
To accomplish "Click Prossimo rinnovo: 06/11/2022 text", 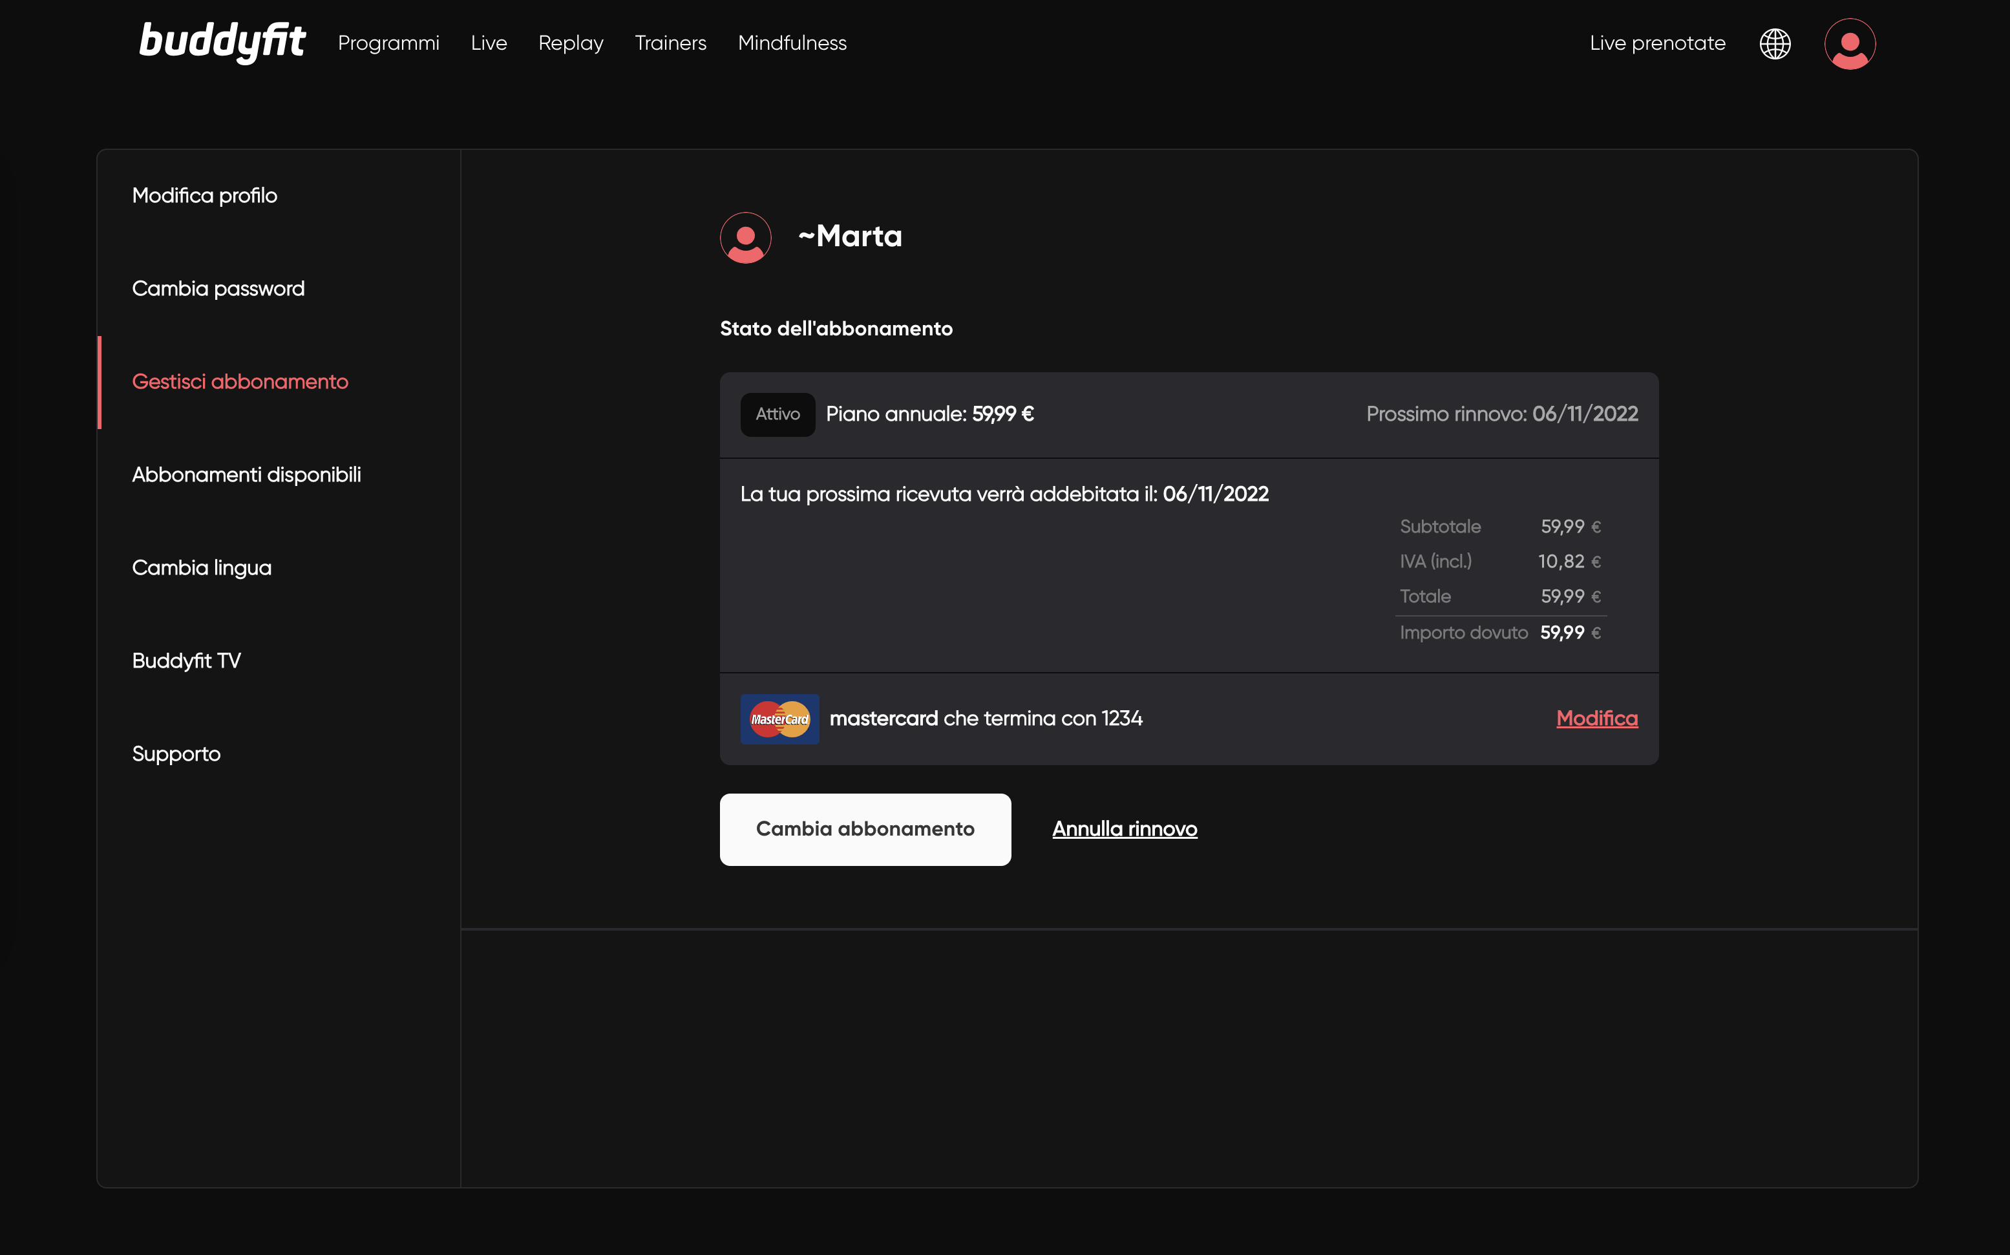I will click(1502, 414).
